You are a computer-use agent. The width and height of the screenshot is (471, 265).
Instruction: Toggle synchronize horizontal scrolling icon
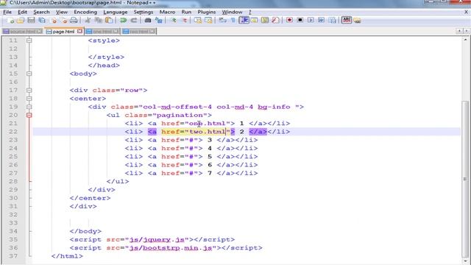[x=208, y=21]
